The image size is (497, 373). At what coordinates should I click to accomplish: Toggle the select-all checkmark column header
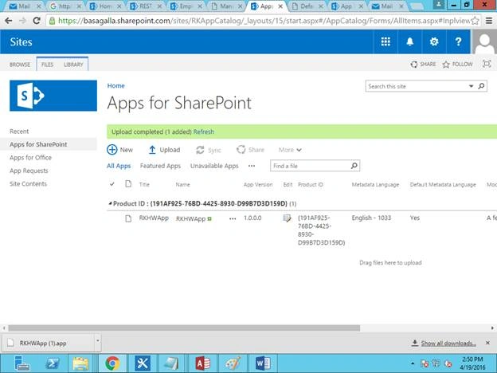112,184
